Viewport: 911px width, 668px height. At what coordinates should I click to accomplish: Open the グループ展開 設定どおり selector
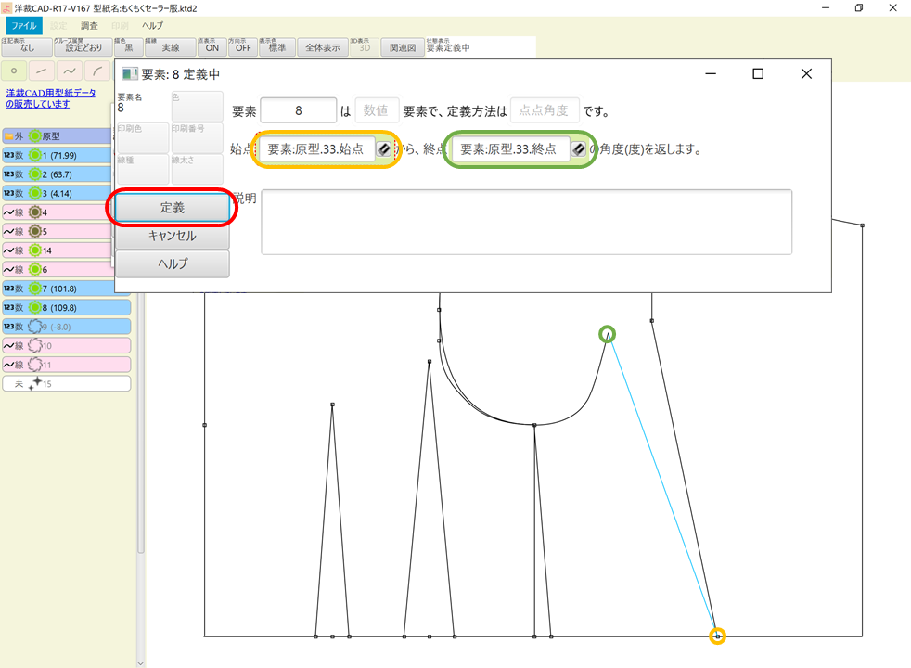83,46
